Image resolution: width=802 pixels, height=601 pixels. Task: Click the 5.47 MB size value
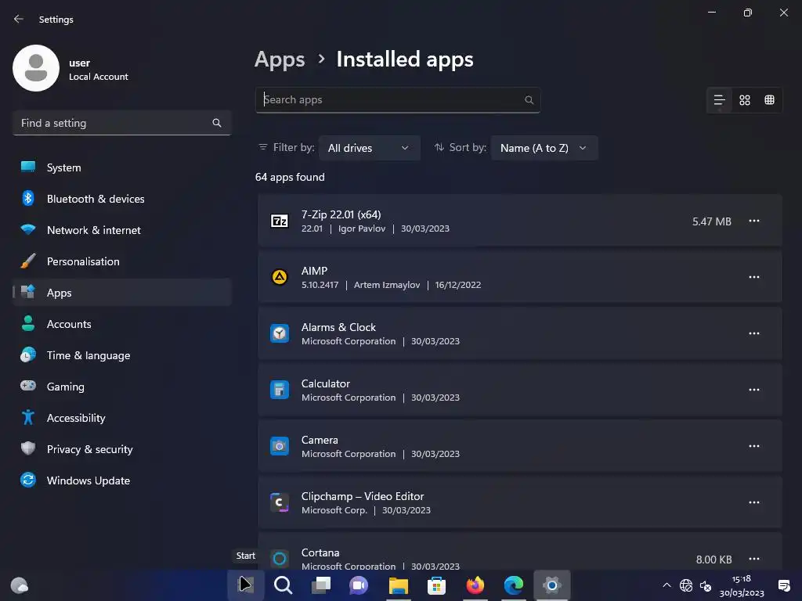[711, 221]
